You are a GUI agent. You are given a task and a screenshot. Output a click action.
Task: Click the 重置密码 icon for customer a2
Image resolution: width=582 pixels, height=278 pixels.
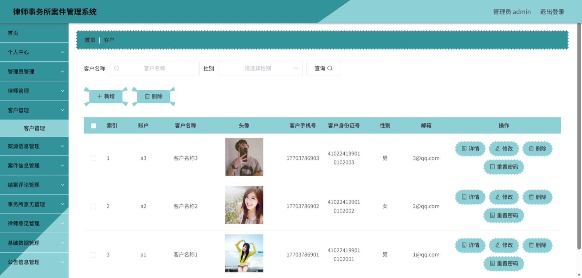[492, 215]
